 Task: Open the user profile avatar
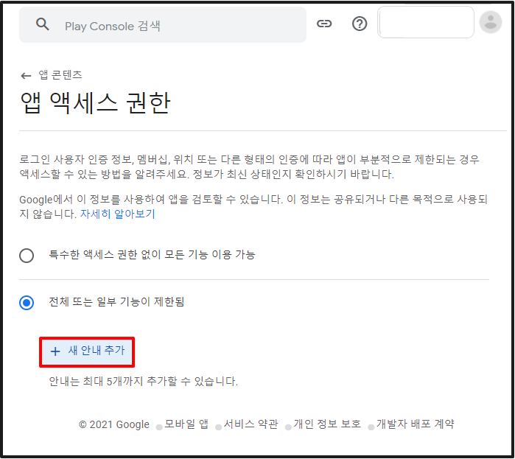pos(490,23)
